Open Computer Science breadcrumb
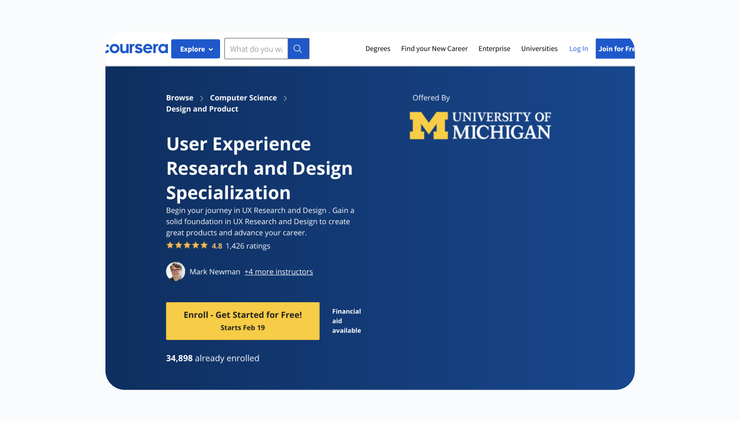Image resolution: width=740 pixels, height=421 pixels. (x=243, y=98)
